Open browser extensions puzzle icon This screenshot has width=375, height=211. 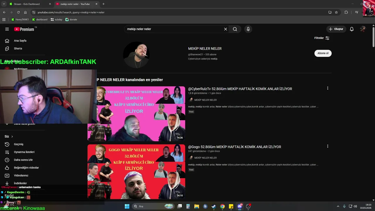click(346, 12)
